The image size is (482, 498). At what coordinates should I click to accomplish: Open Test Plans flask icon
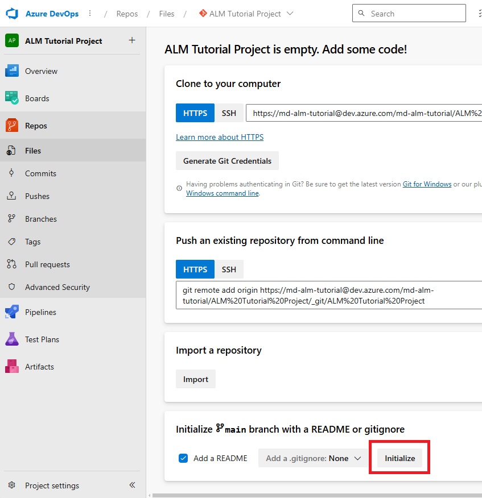tap(12, 339)
